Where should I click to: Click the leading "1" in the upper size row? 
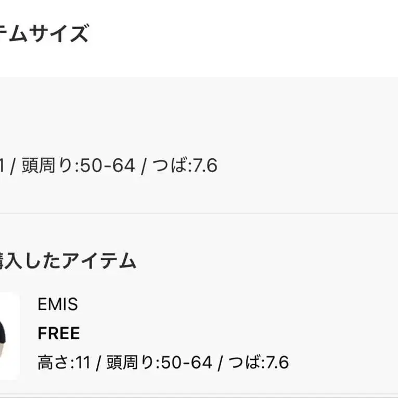pyautogui.click(x=2, y=166)
